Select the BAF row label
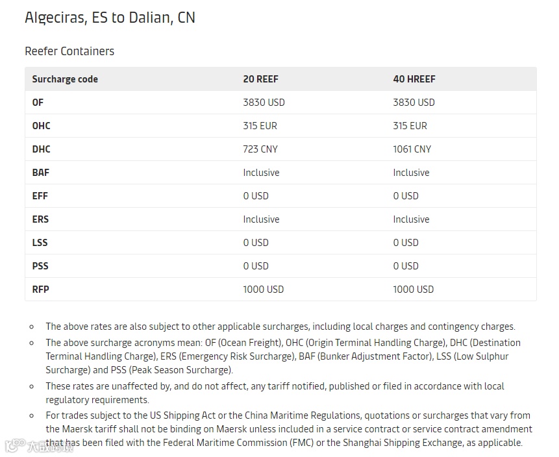Viewport: 559px width, 457px height. [41, 173]
